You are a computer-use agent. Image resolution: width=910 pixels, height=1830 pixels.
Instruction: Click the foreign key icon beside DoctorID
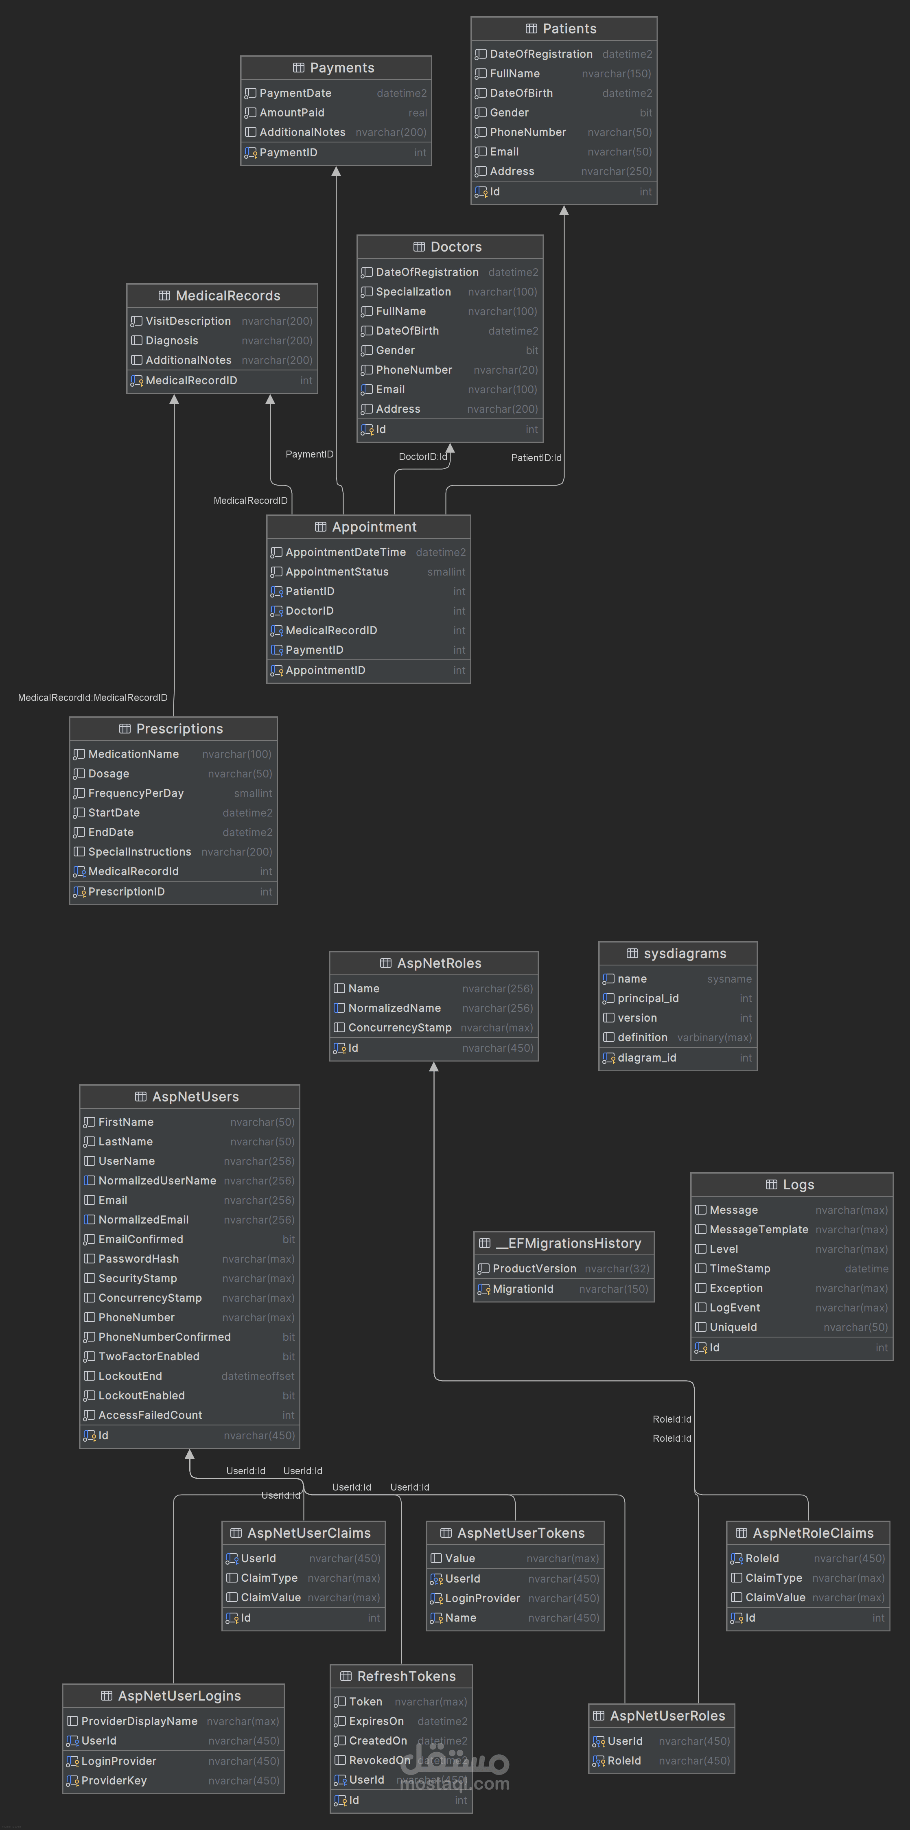(x=276, y=611)
